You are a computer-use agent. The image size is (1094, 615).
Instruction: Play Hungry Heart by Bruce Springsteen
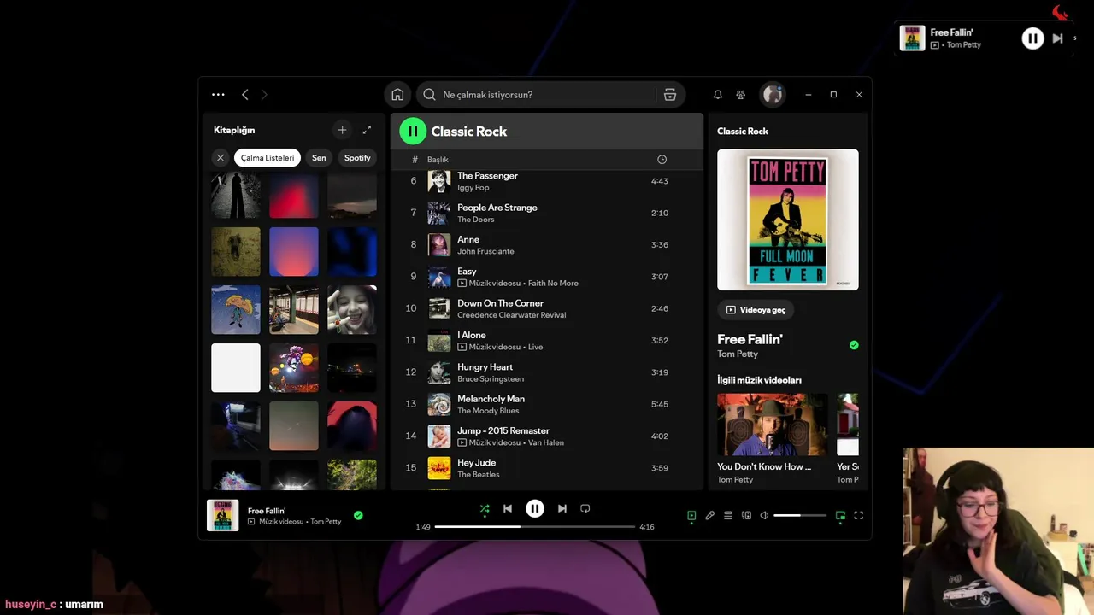pyautogui.click(x=547, y=372)
